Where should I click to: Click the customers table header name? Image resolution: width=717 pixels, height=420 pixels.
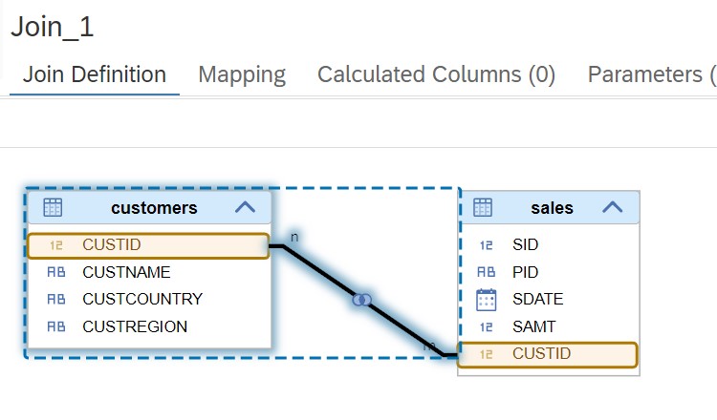pos(154,208)
